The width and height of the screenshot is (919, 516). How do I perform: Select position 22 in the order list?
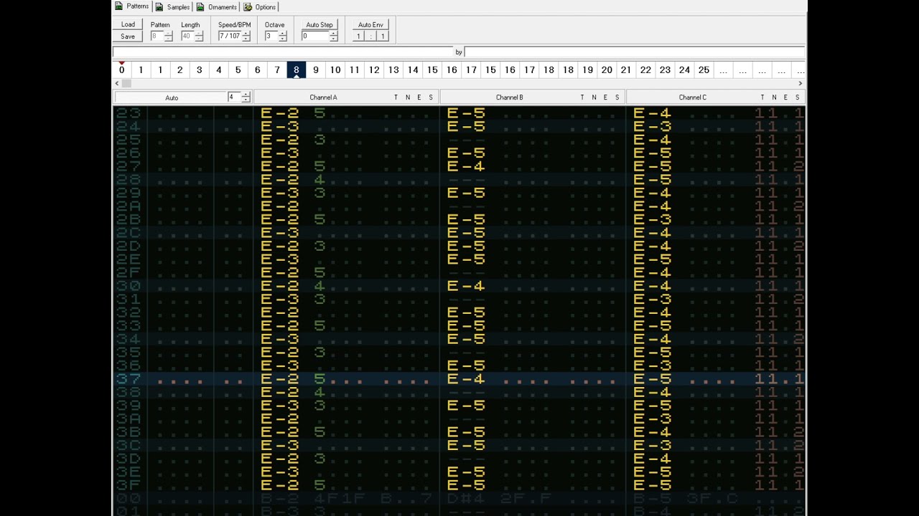pos(645,70)
